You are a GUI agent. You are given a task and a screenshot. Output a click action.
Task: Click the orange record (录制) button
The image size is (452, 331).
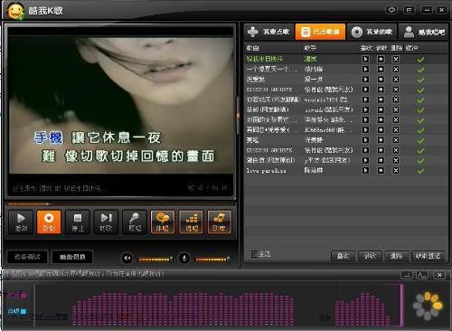[49, 222]
